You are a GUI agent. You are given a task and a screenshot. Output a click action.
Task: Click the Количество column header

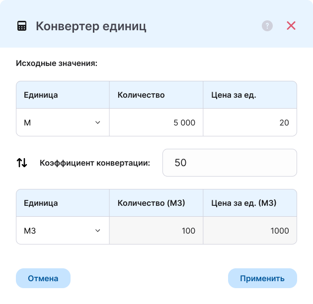tap(141, 95)
